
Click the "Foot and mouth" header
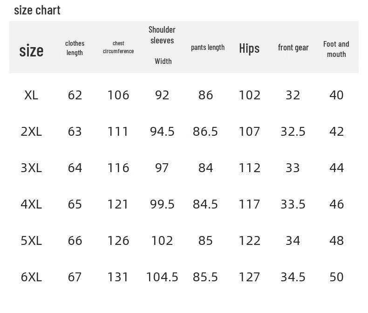336,49
